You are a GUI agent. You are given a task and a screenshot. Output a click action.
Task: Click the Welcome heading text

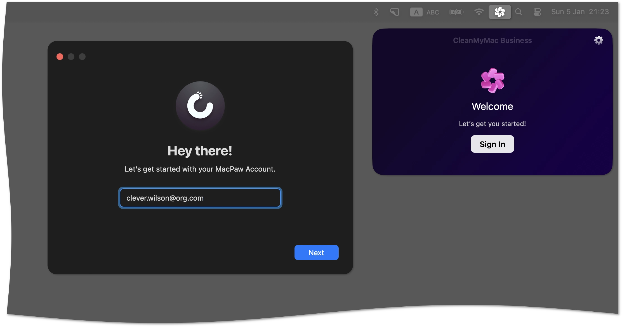[492, 106]
